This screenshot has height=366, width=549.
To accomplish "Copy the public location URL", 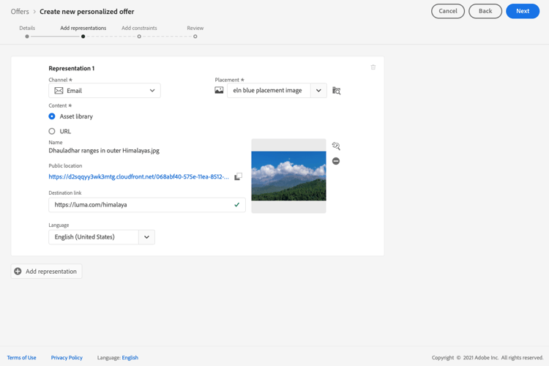I will tap(238, 176).
